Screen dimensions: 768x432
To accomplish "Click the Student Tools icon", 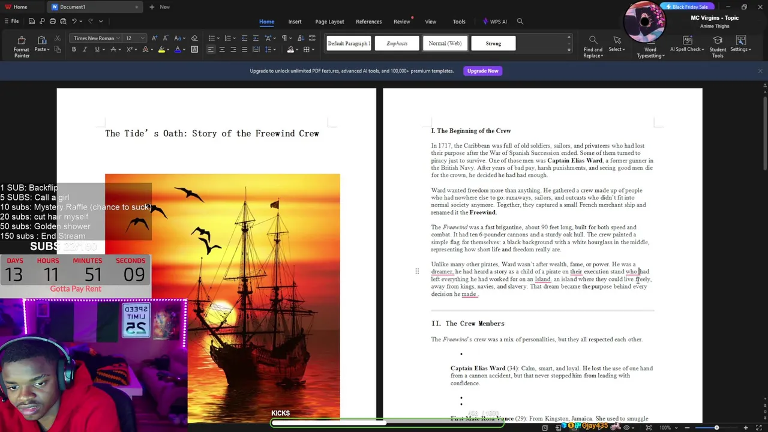I will 718,46.
